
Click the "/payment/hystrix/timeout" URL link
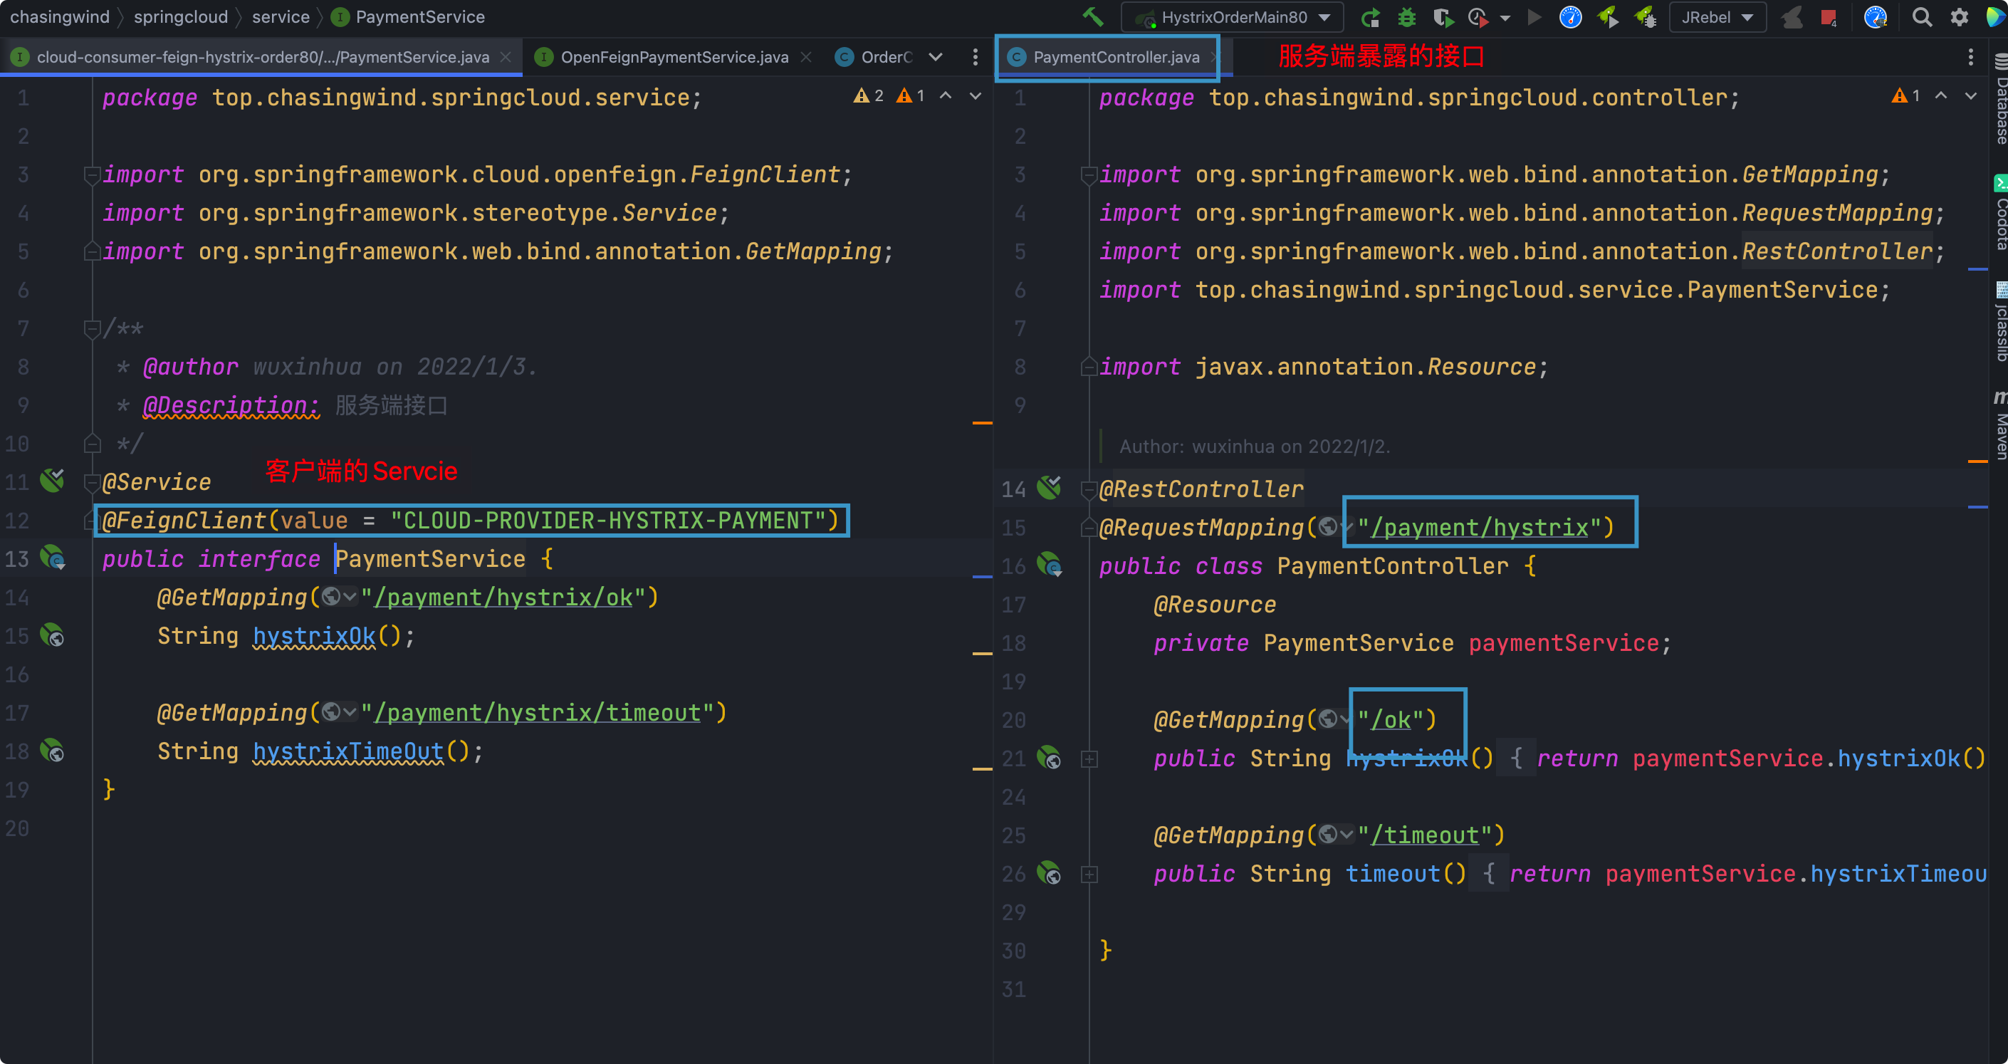[538, 712]
